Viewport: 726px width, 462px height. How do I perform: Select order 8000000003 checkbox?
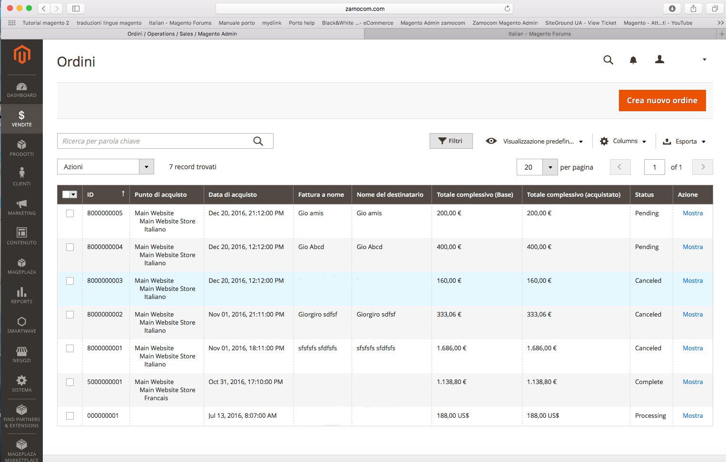coord(70,281)
